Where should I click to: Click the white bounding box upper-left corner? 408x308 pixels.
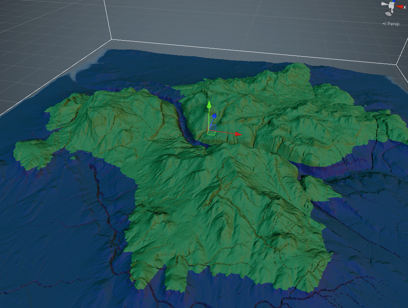112,39
